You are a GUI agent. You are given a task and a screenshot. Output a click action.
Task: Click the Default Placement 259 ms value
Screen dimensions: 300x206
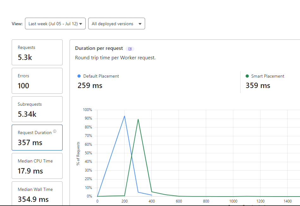[x=90, y=85]
